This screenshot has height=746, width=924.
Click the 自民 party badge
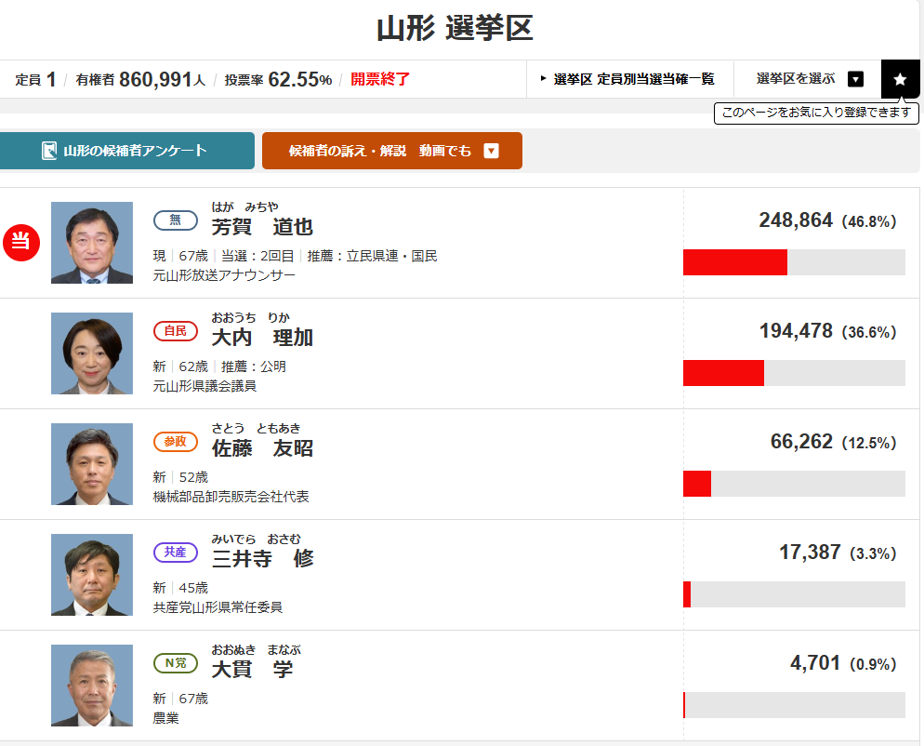coord(175,331)
